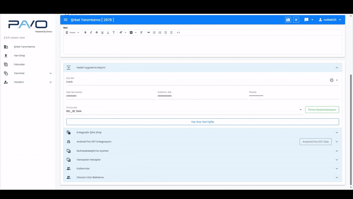Click the blockquote icon in the editor toolbar
The width and height of the screenshot is (353, 199).
[x=148, y=33]
